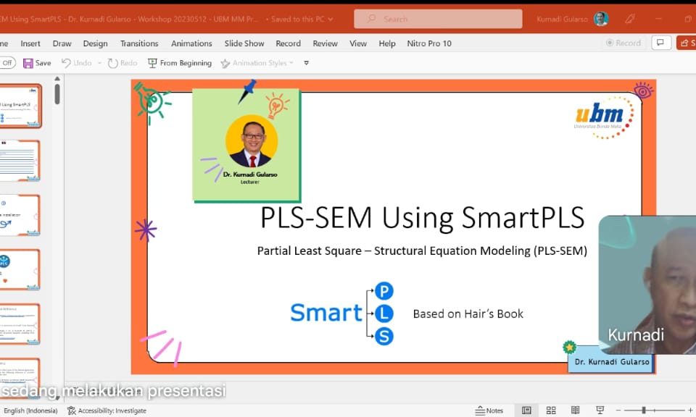Open Customize Quick Access Toolbar dropdown
The height and width of the screenshot is (417, 696).
306,63
